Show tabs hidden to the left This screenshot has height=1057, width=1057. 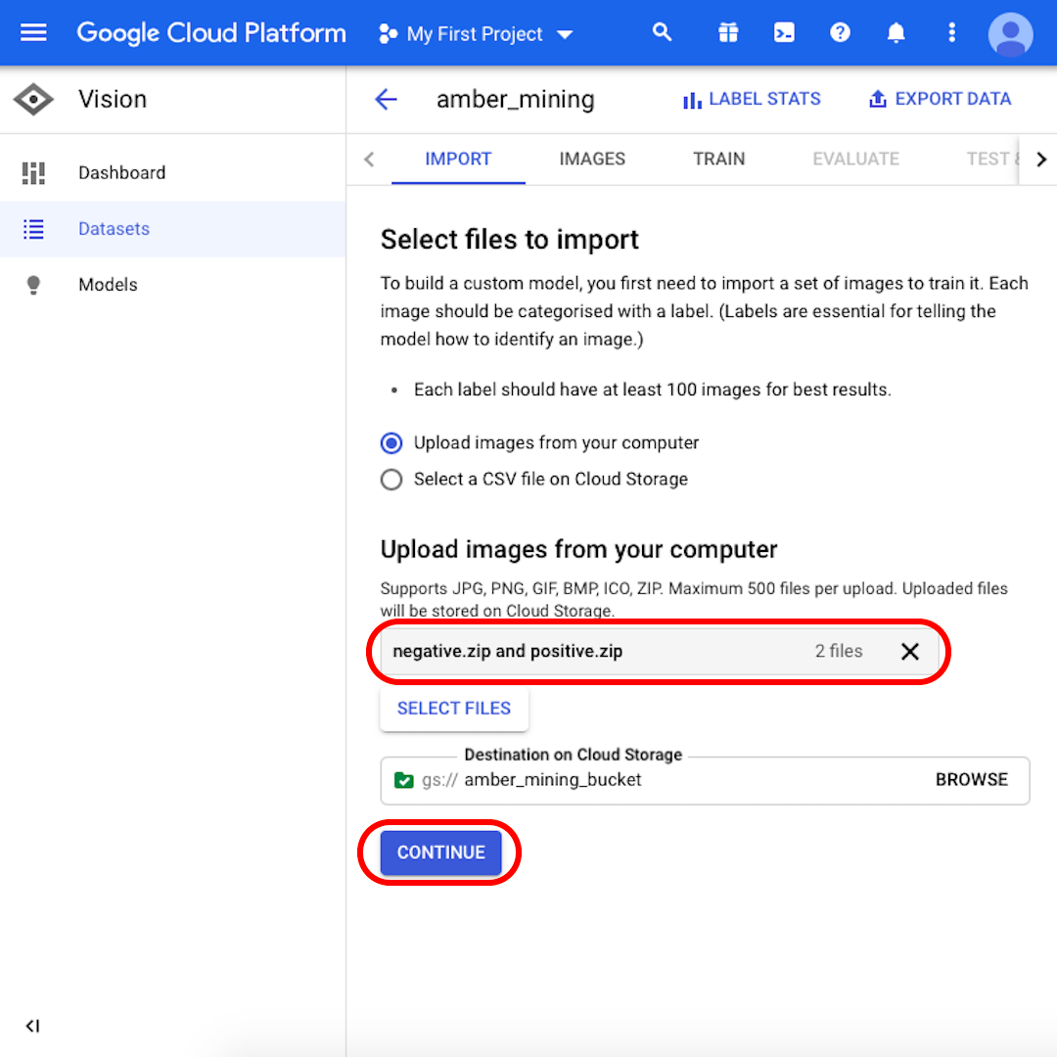pyautogui.click(x=369, y=160)
